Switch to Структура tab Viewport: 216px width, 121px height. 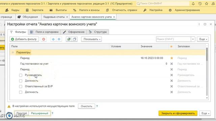tap(98, 32)
